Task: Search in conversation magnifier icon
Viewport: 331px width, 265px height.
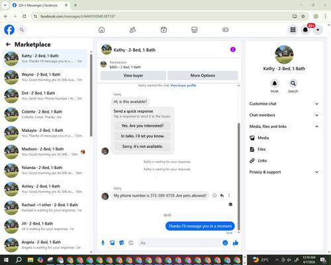Action: 293,83
